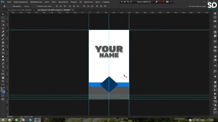The image size is (218, 122).
Task: Expand the recorder toolbar dropdown arrow
Action: pos(122,2)
